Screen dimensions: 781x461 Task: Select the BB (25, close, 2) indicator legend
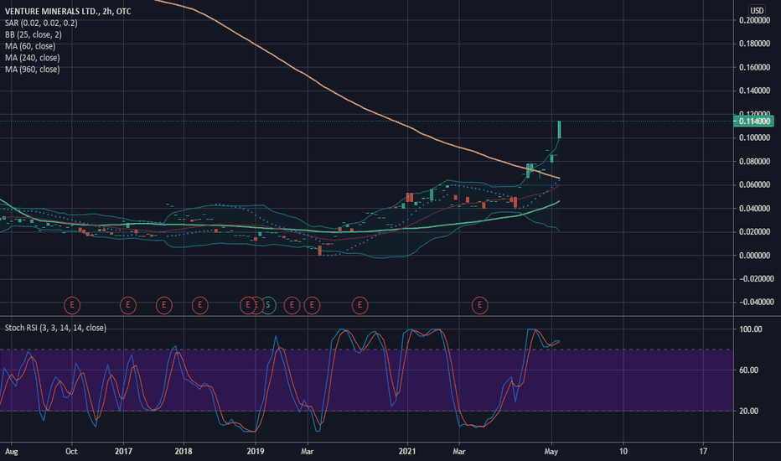(34, 34)
